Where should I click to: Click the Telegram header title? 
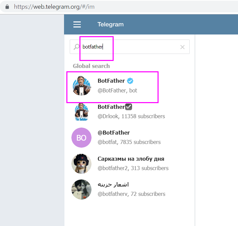tap(111, 24)
